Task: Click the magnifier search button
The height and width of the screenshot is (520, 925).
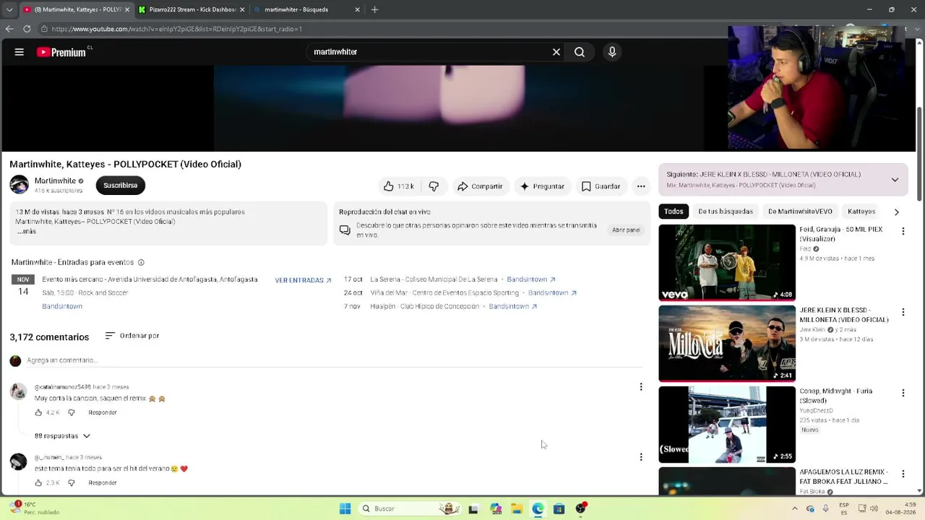Action: click(x=580, y=52)
